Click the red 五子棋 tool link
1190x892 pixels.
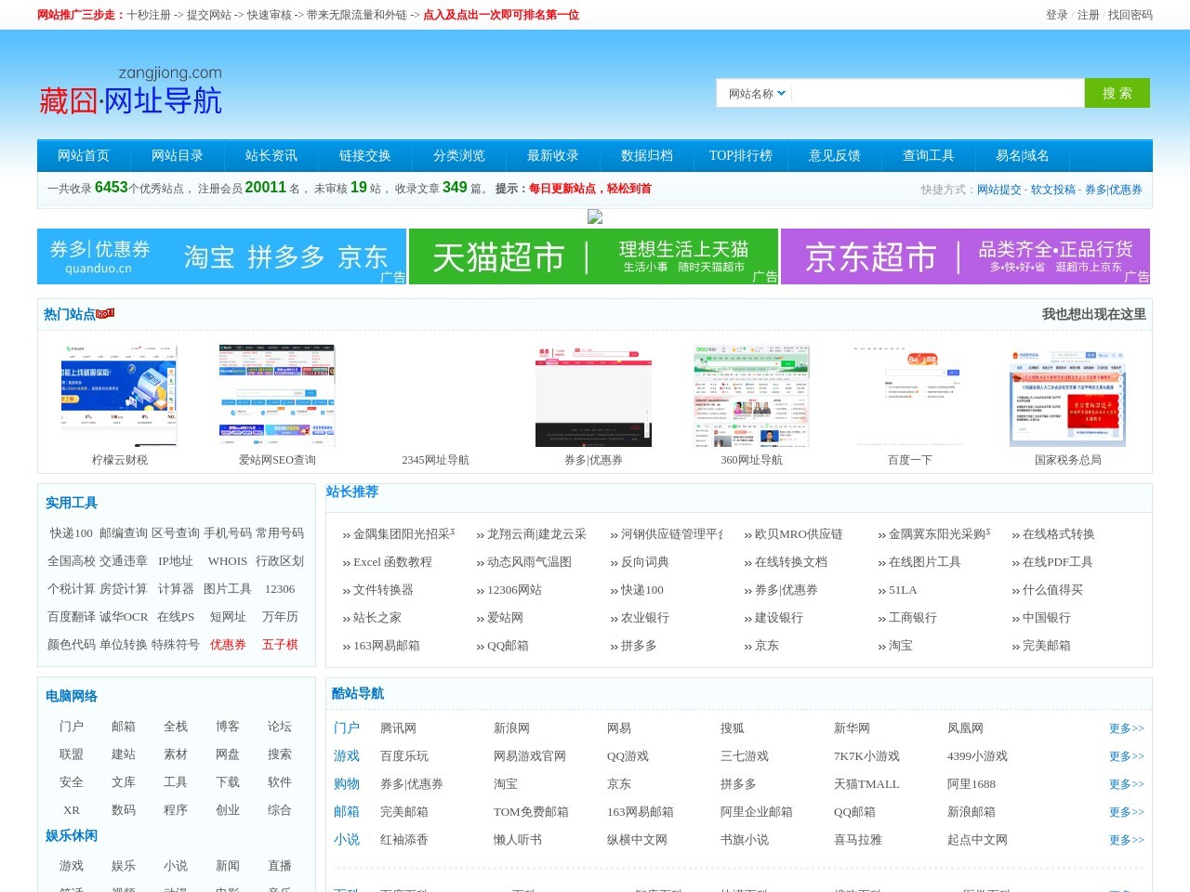click(280, 645)
